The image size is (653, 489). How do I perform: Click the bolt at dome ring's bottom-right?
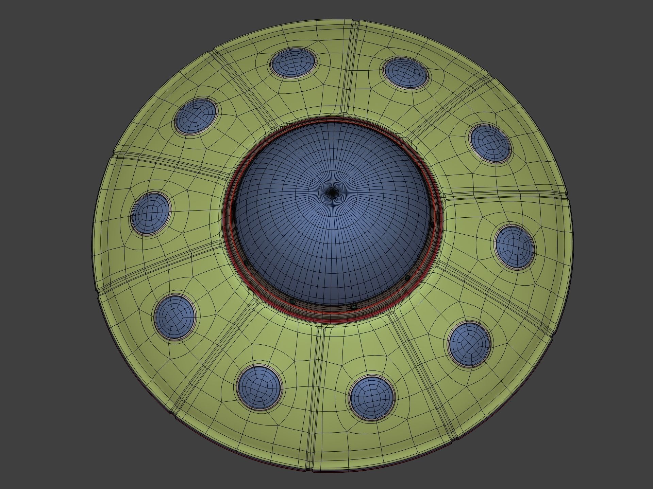click(x=354, y=307)
